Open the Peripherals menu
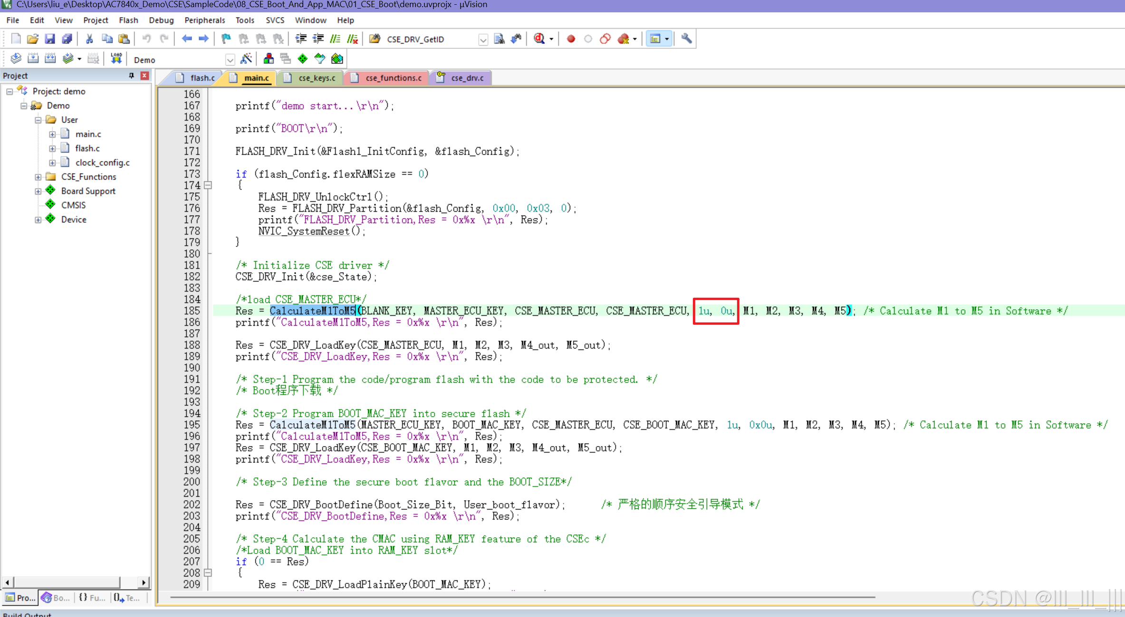Screen dimensions: 1125x617 coord(204,20)
